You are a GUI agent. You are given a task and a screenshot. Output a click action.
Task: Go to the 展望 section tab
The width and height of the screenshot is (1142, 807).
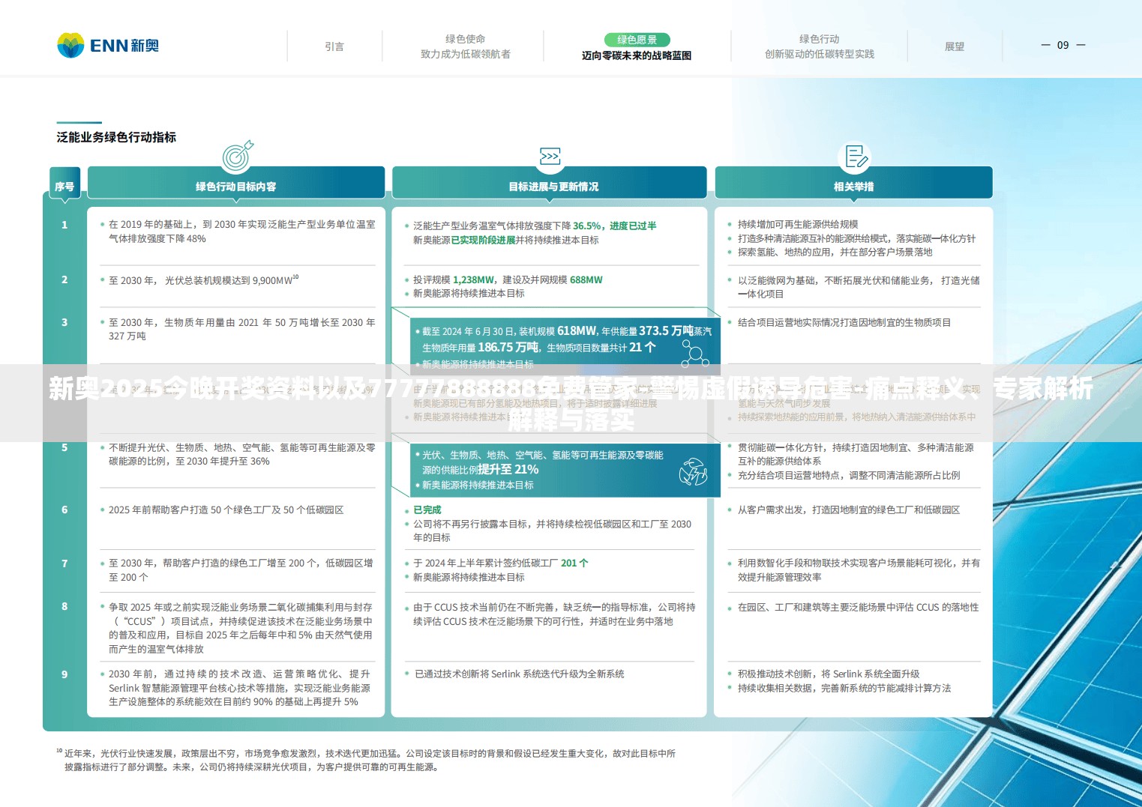tap(955, 46)
